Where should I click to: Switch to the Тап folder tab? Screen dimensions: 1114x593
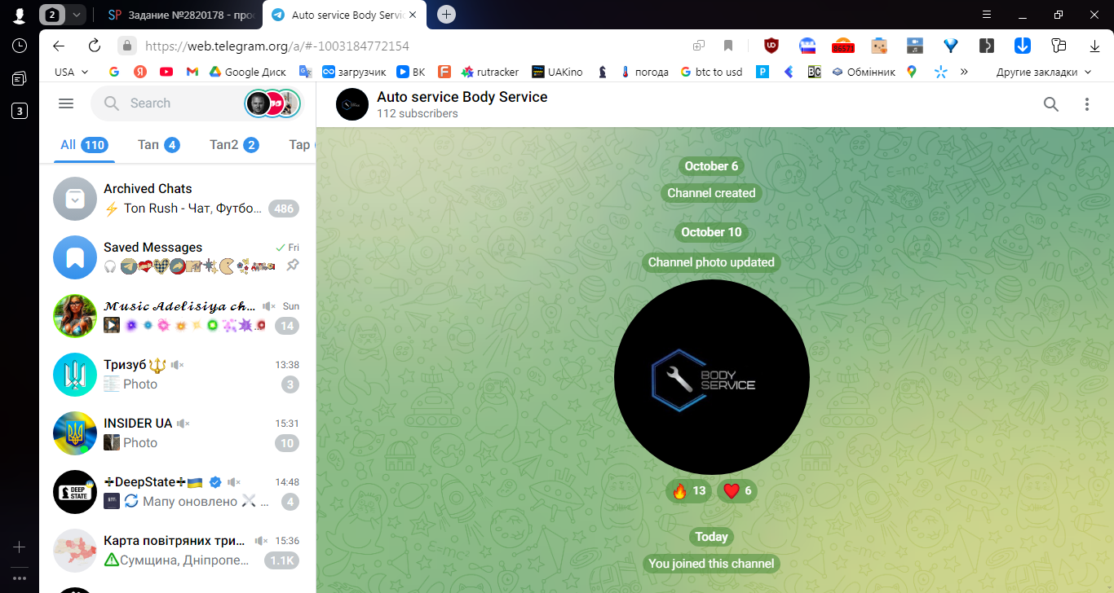tap(158, 145)
